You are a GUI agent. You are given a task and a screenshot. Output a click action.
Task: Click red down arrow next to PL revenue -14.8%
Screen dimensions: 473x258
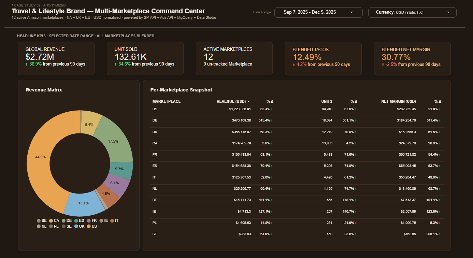coord(272,223)
